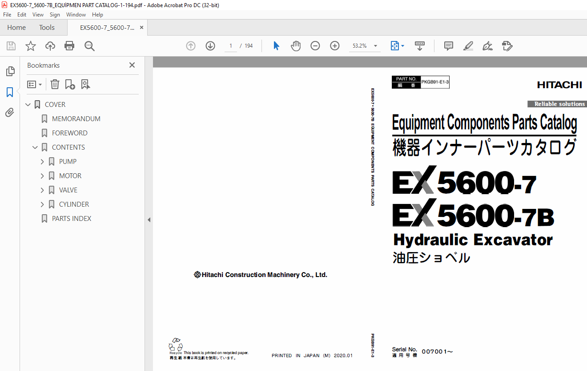The image size is (587, 371).
Task: Click the current page number field
Action: click(231, 46)
